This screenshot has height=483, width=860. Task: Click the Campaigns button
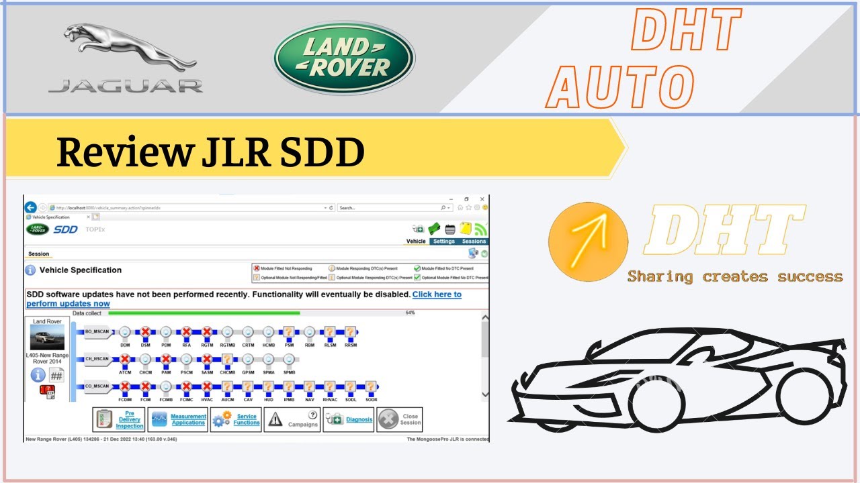point(292,419)
